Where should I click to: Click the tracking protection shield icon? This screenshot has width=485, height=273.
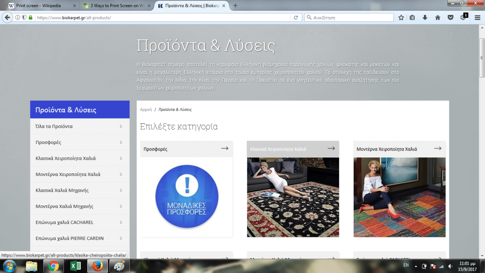point(24,18)
